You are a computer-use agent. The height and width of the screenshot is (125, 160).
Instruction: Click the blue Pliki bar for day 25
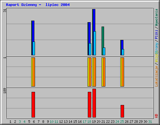tap(122, 45)
